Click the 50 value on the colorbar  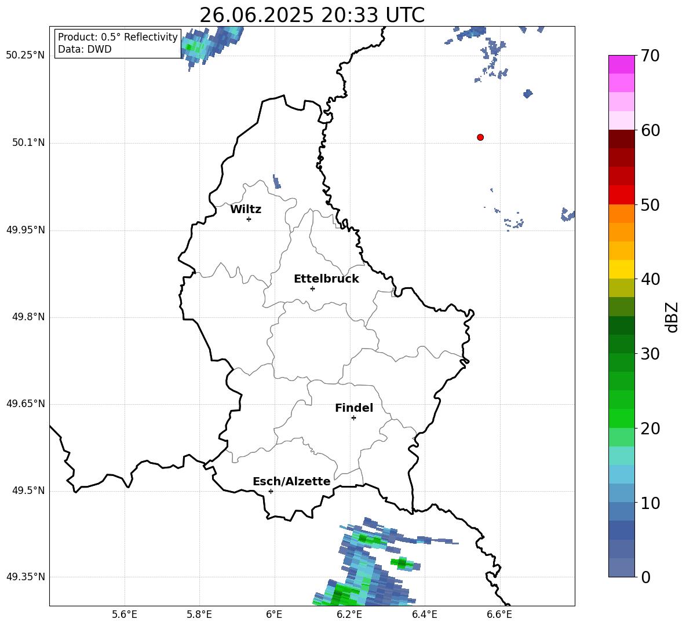[x=650, y=204]
